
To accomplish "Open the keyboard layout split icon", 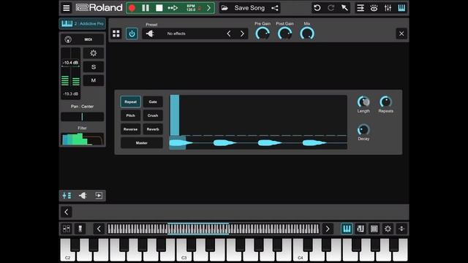I will [x=67, y=229].
